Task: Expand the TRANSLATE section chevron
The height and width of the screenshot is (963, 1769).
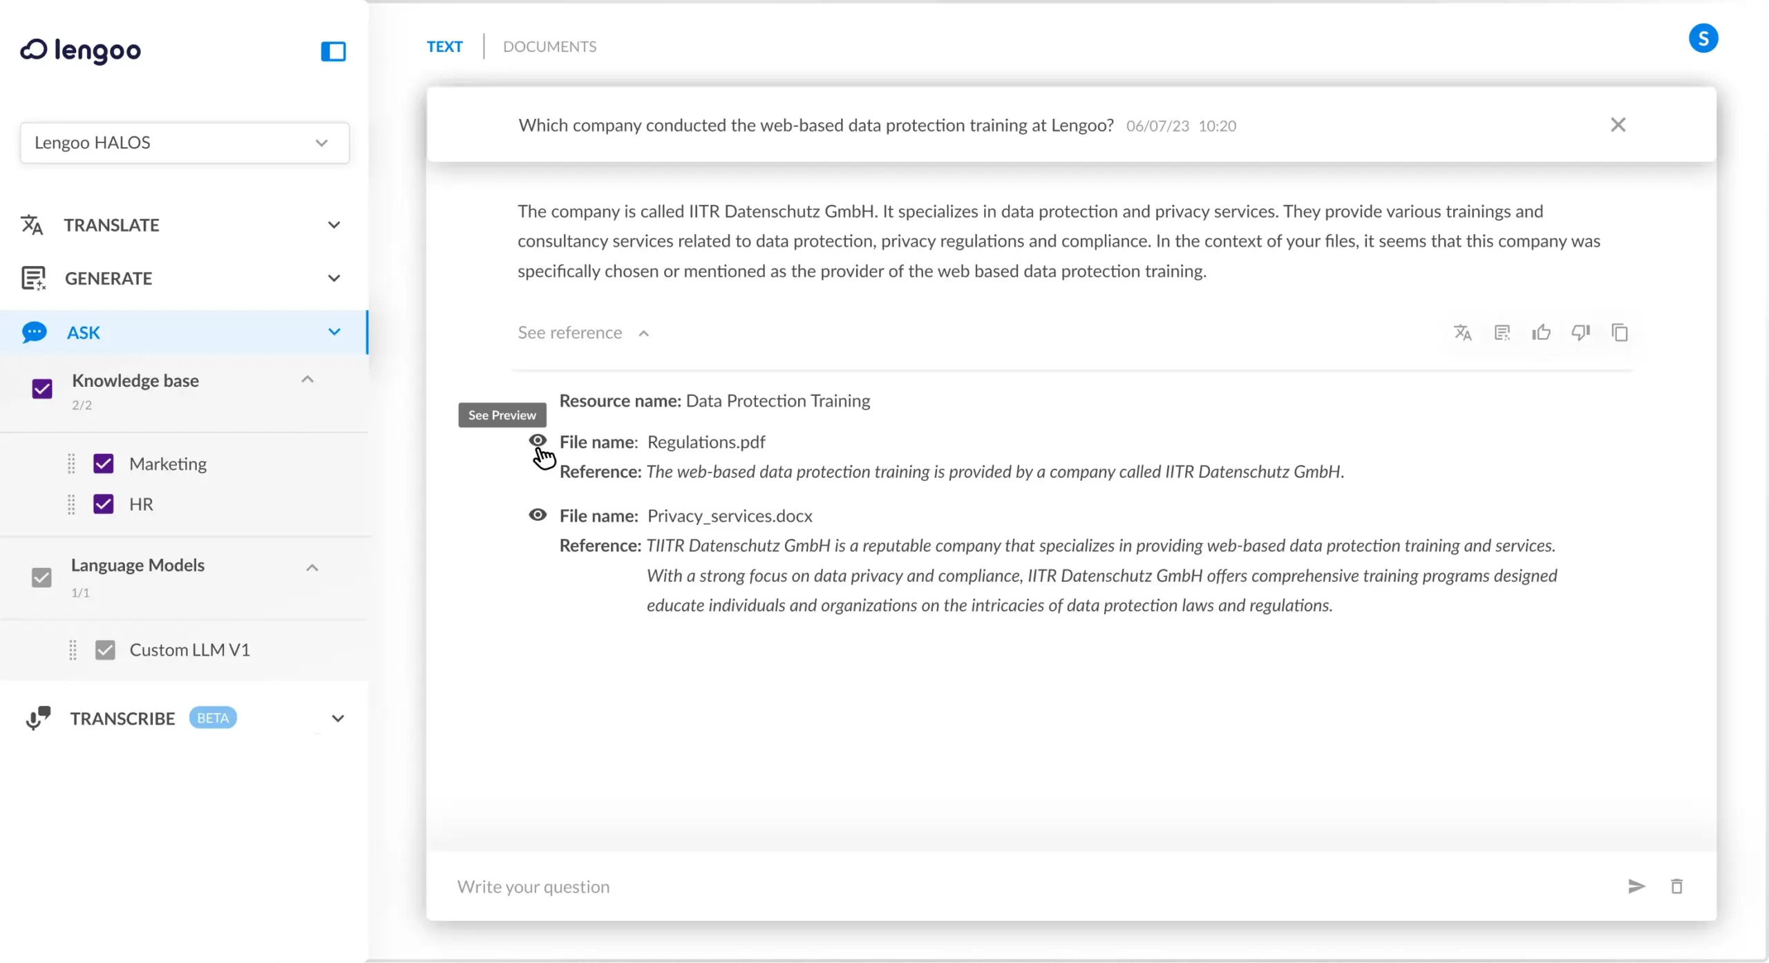Action: [334, 225]
